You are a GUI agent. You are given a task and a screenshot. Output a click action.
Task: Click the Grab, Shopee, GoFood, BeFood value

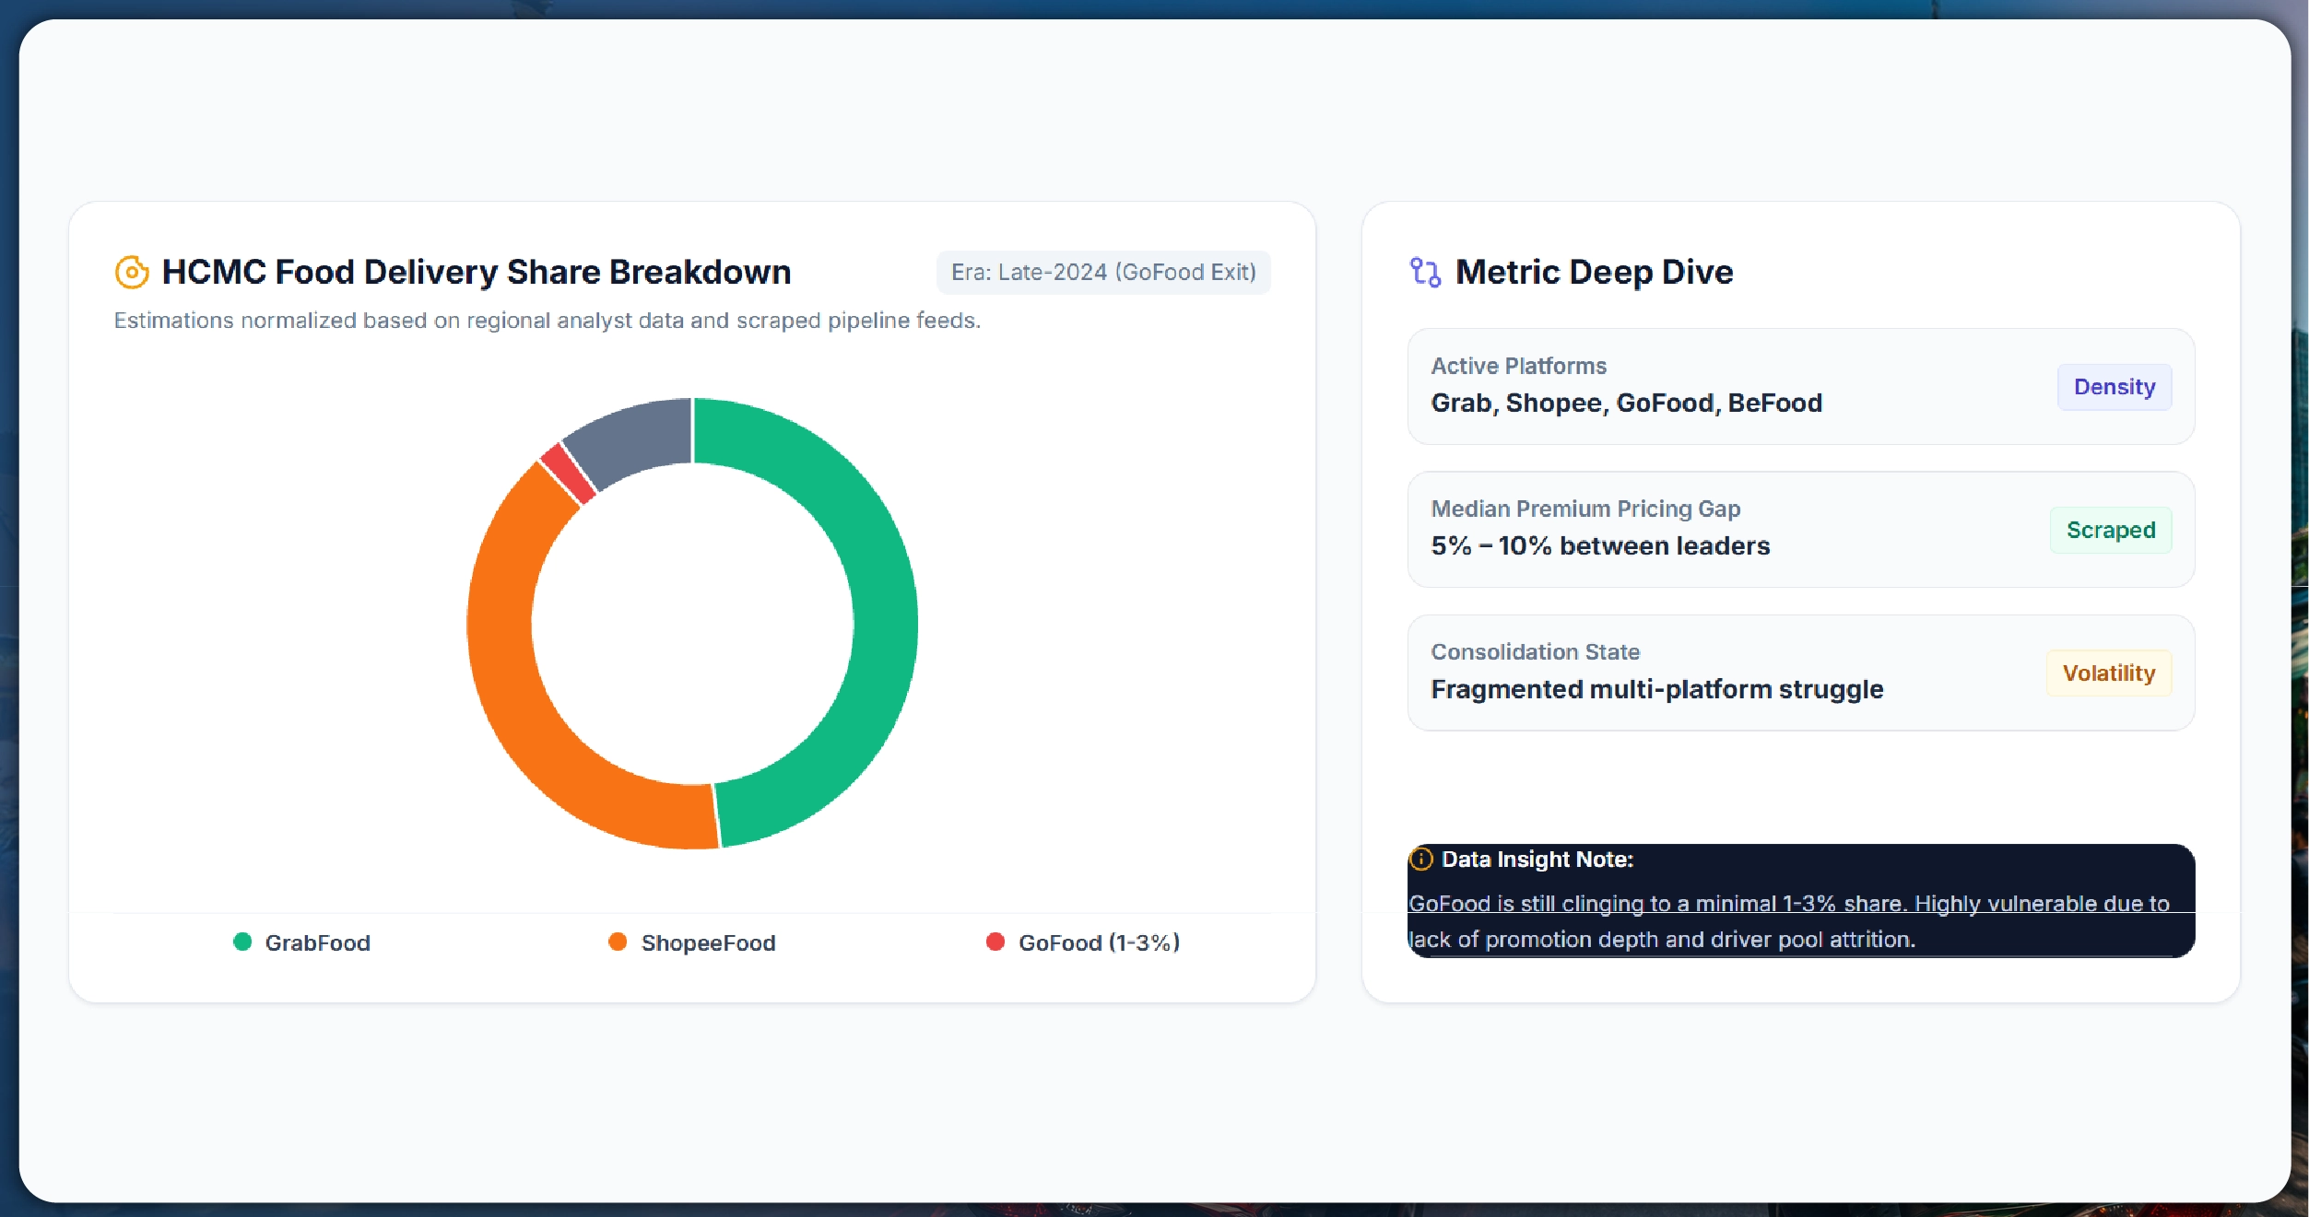point(1626,403)
